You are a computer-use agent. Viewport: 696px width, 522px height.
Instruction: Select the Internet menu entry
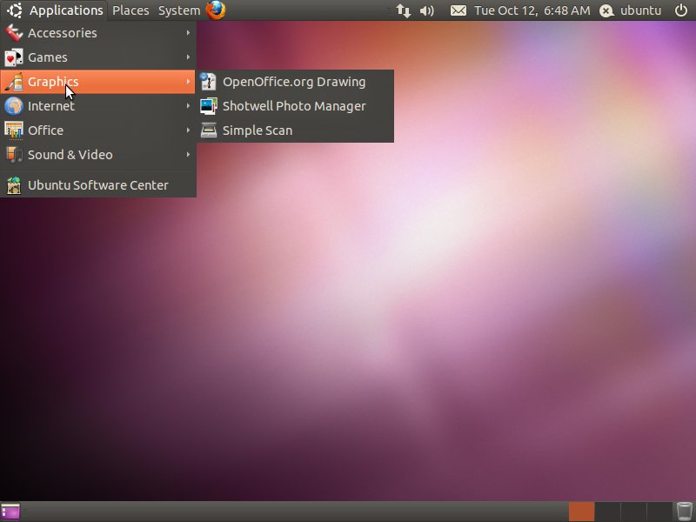pyautogui.click(x=98, y=106)
